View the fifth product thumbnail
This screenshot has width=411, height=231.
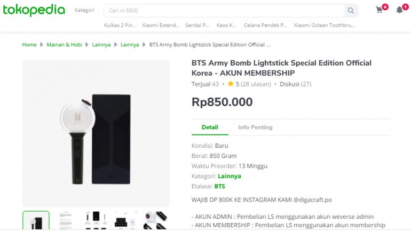point(155,221)
